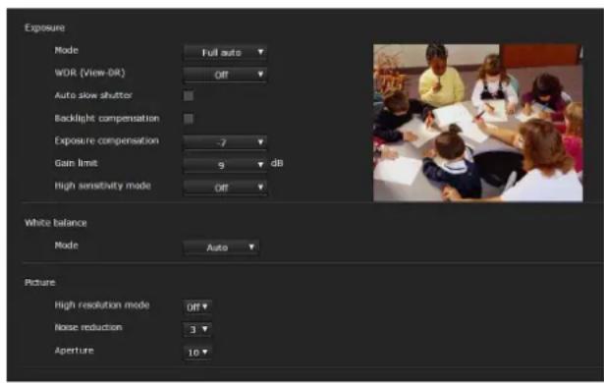
Task: Click the Auto slow shutter label
Action: coord(93,95)
